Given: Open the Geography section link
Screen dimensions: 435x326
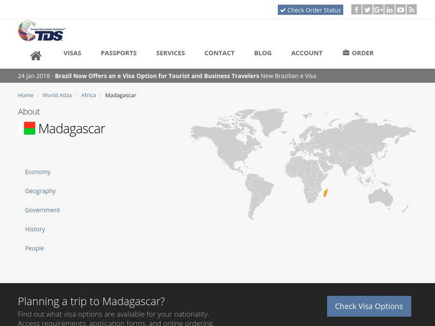Looking at the screenshot, I should click(40, 191).
